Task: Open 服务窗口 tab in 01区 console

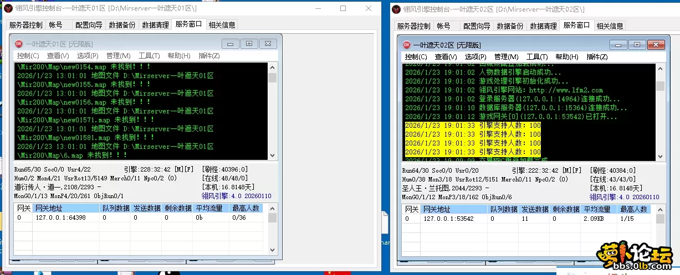Action: tap(189, 24)
